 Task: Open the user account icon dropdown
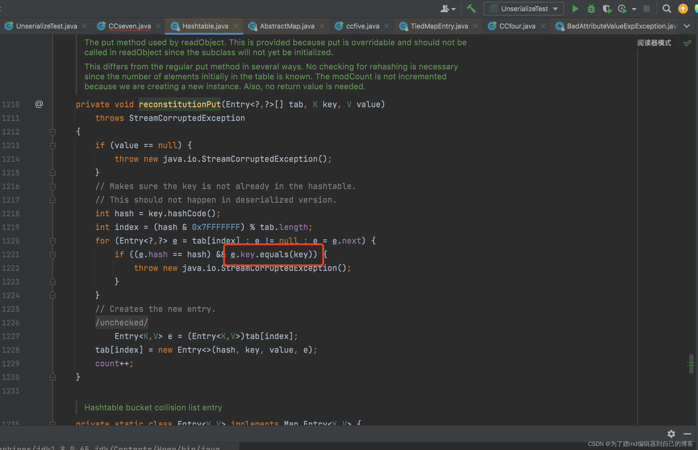pyautogui.click(x=448, y=9)
